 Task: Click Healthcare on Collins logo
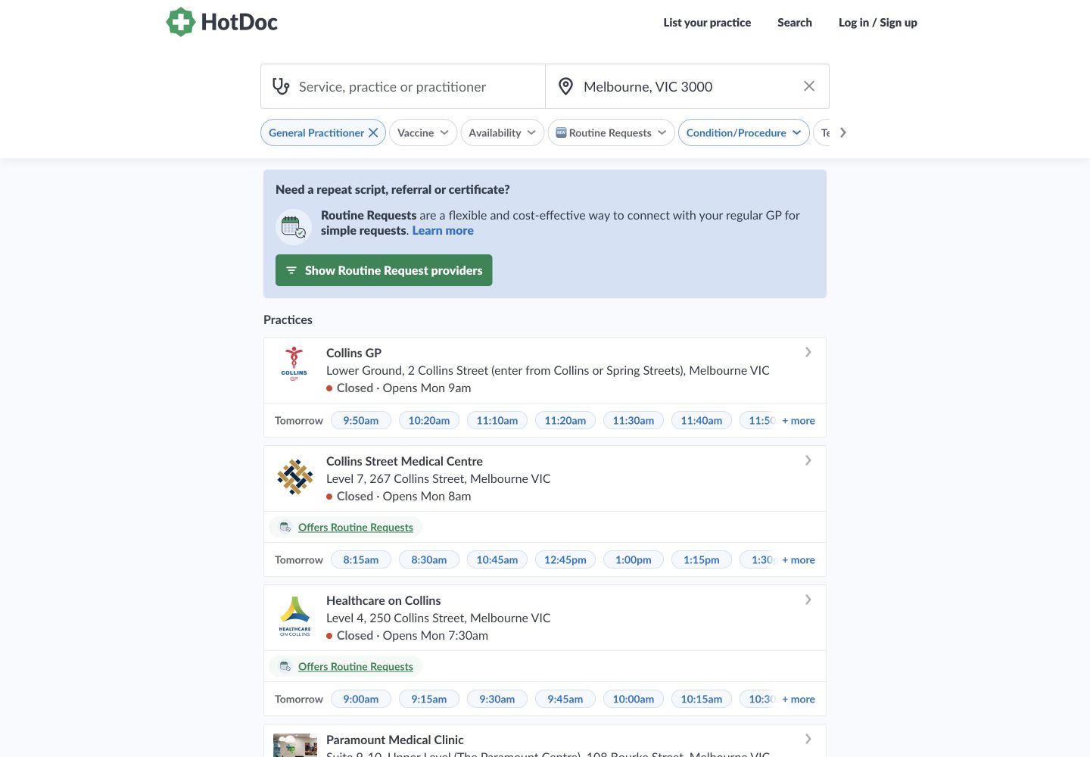tap(294, 616)
